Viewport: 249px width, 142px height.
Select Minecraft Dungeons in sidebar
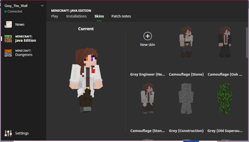pos(24,53)
